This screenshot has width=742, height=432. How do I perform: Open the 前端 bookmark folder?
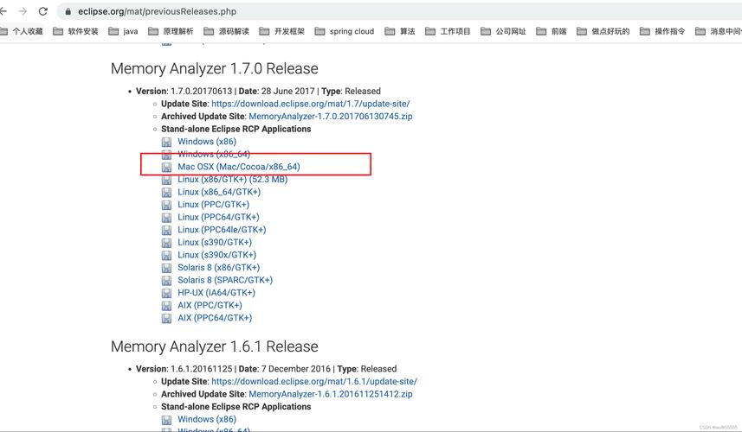pos(551,31)
